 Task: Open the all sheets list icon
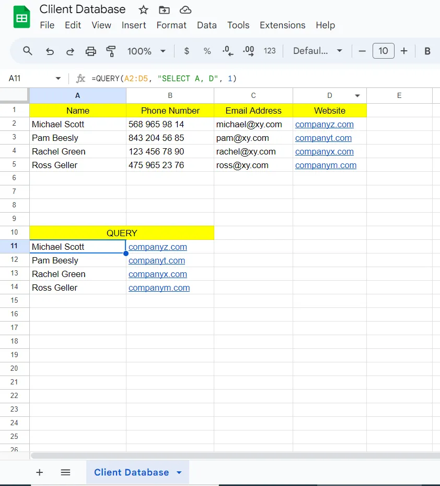coord(65,472)
